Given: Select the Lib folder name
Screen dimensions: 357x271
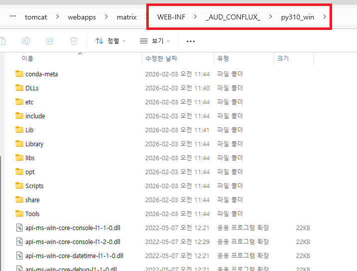Looking at the screenshot, I should pos(29,130).
